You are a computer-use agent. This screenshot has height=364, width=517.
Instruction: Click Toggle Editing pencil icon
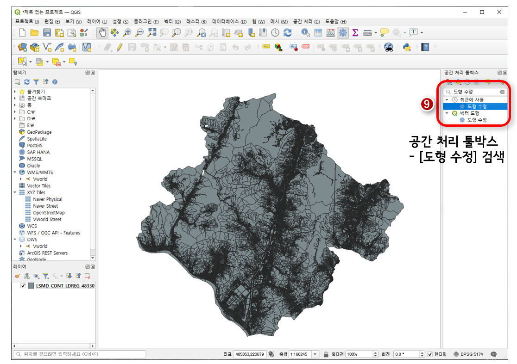tap(120, 47)
